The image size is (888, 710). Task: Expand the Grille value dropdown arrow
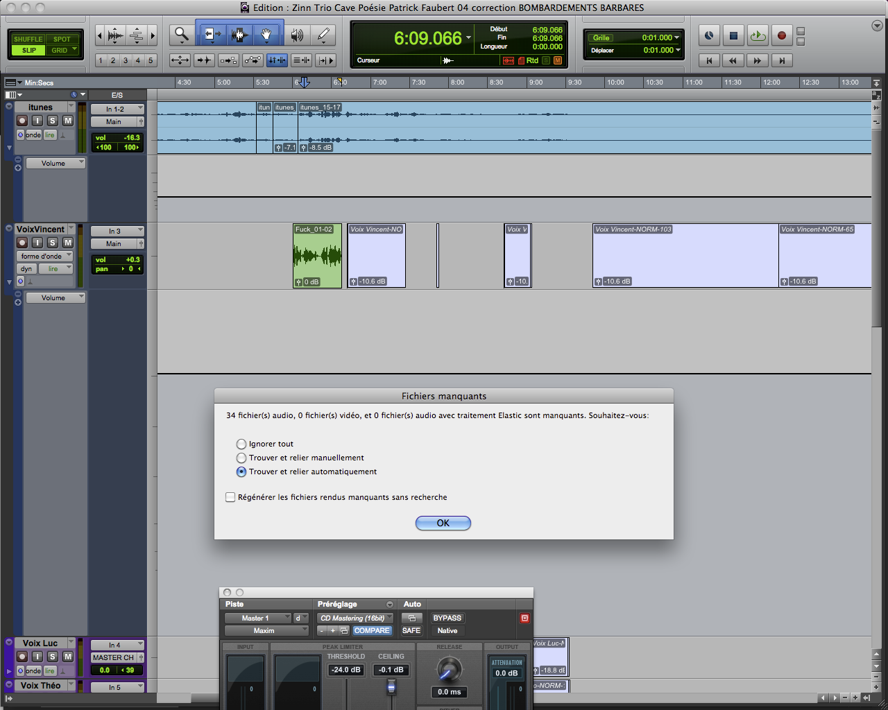point(677,37)
